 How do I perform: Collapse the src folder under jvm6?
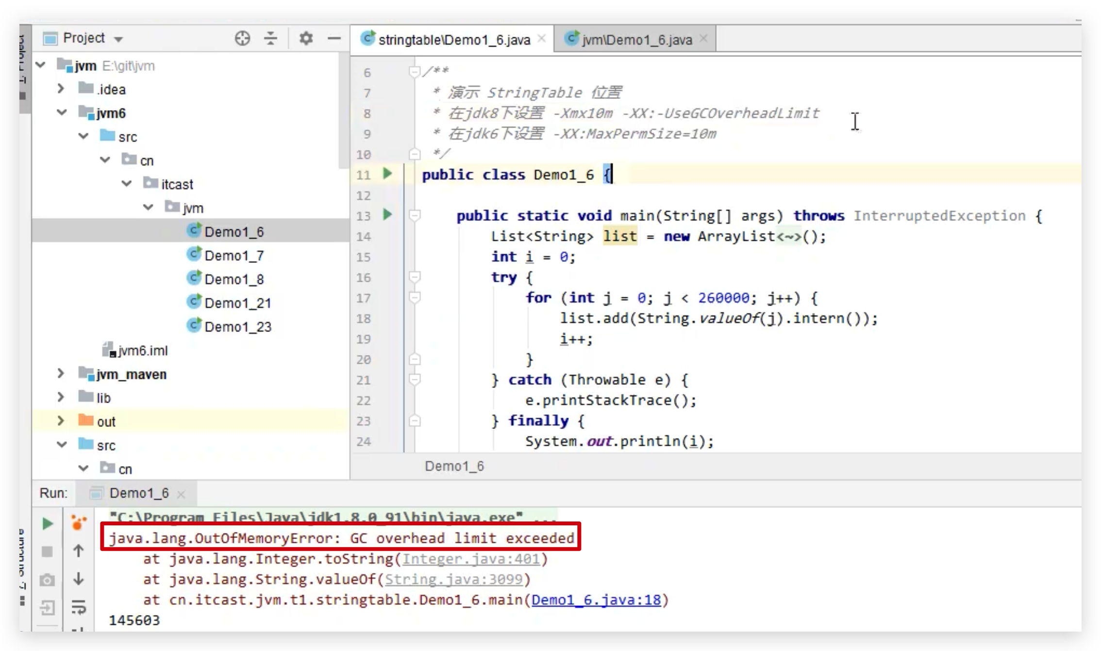[83, 136]
